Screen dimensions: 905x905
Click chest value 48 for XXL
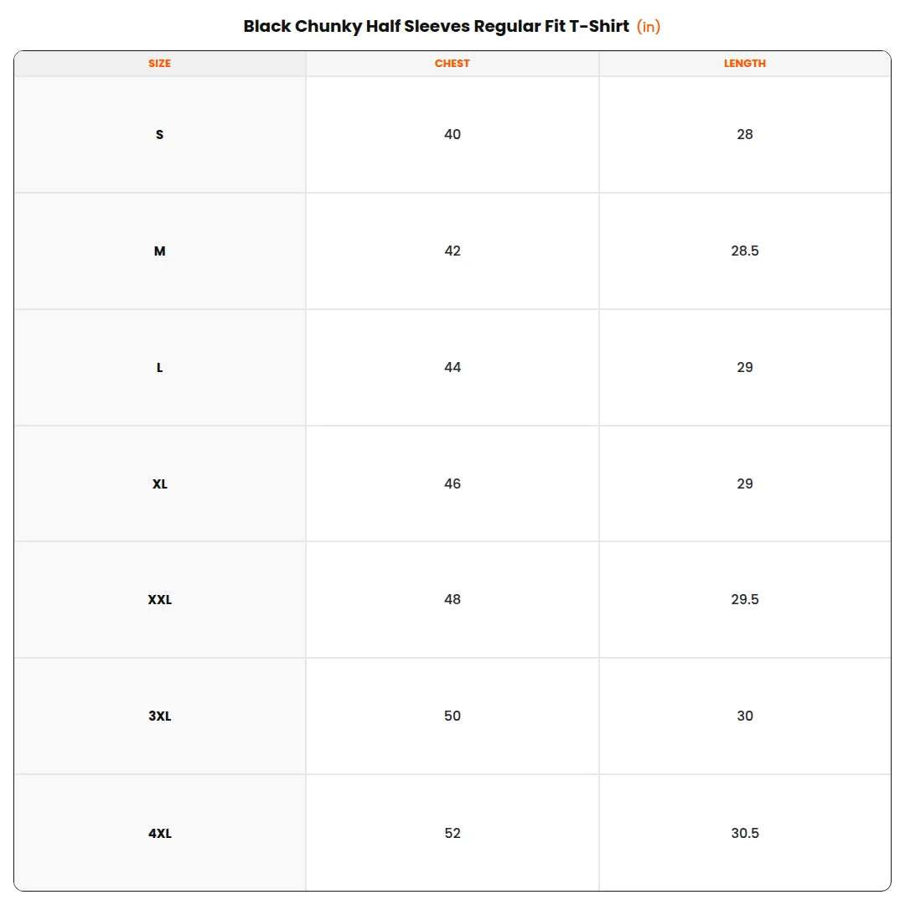[452, 600]
